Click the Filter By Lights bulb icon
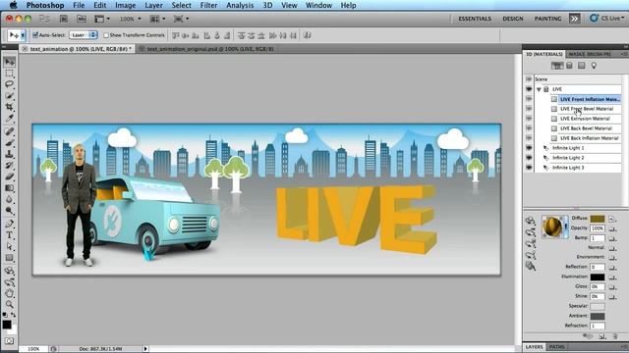629x353 pixels. coord(594,66)
